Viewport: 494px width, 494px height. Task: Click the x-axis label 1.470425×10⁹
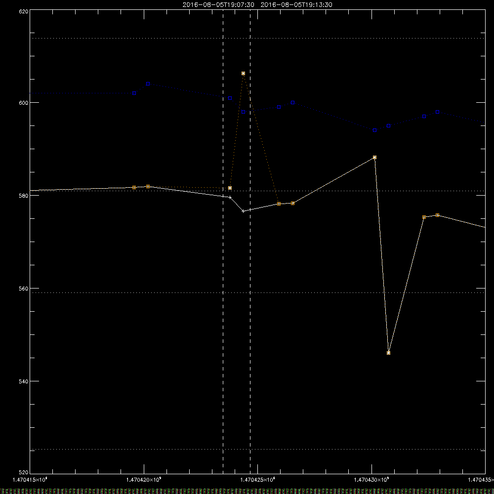tap(258, 480)
